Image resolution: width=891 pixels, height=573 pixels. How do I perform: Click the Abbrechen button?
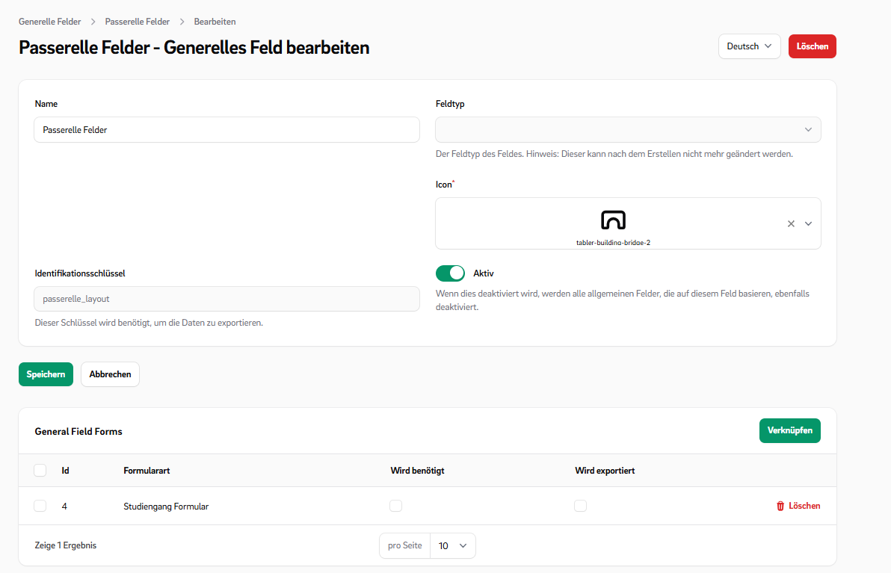110,374
